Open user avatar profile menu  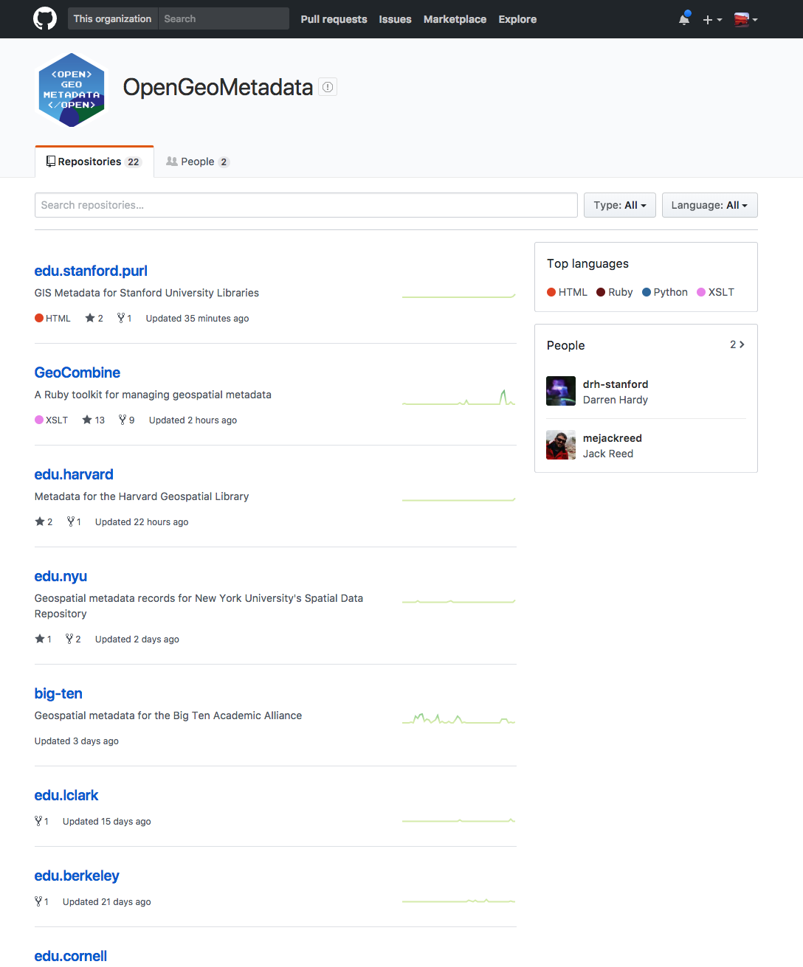click(745, 19)
